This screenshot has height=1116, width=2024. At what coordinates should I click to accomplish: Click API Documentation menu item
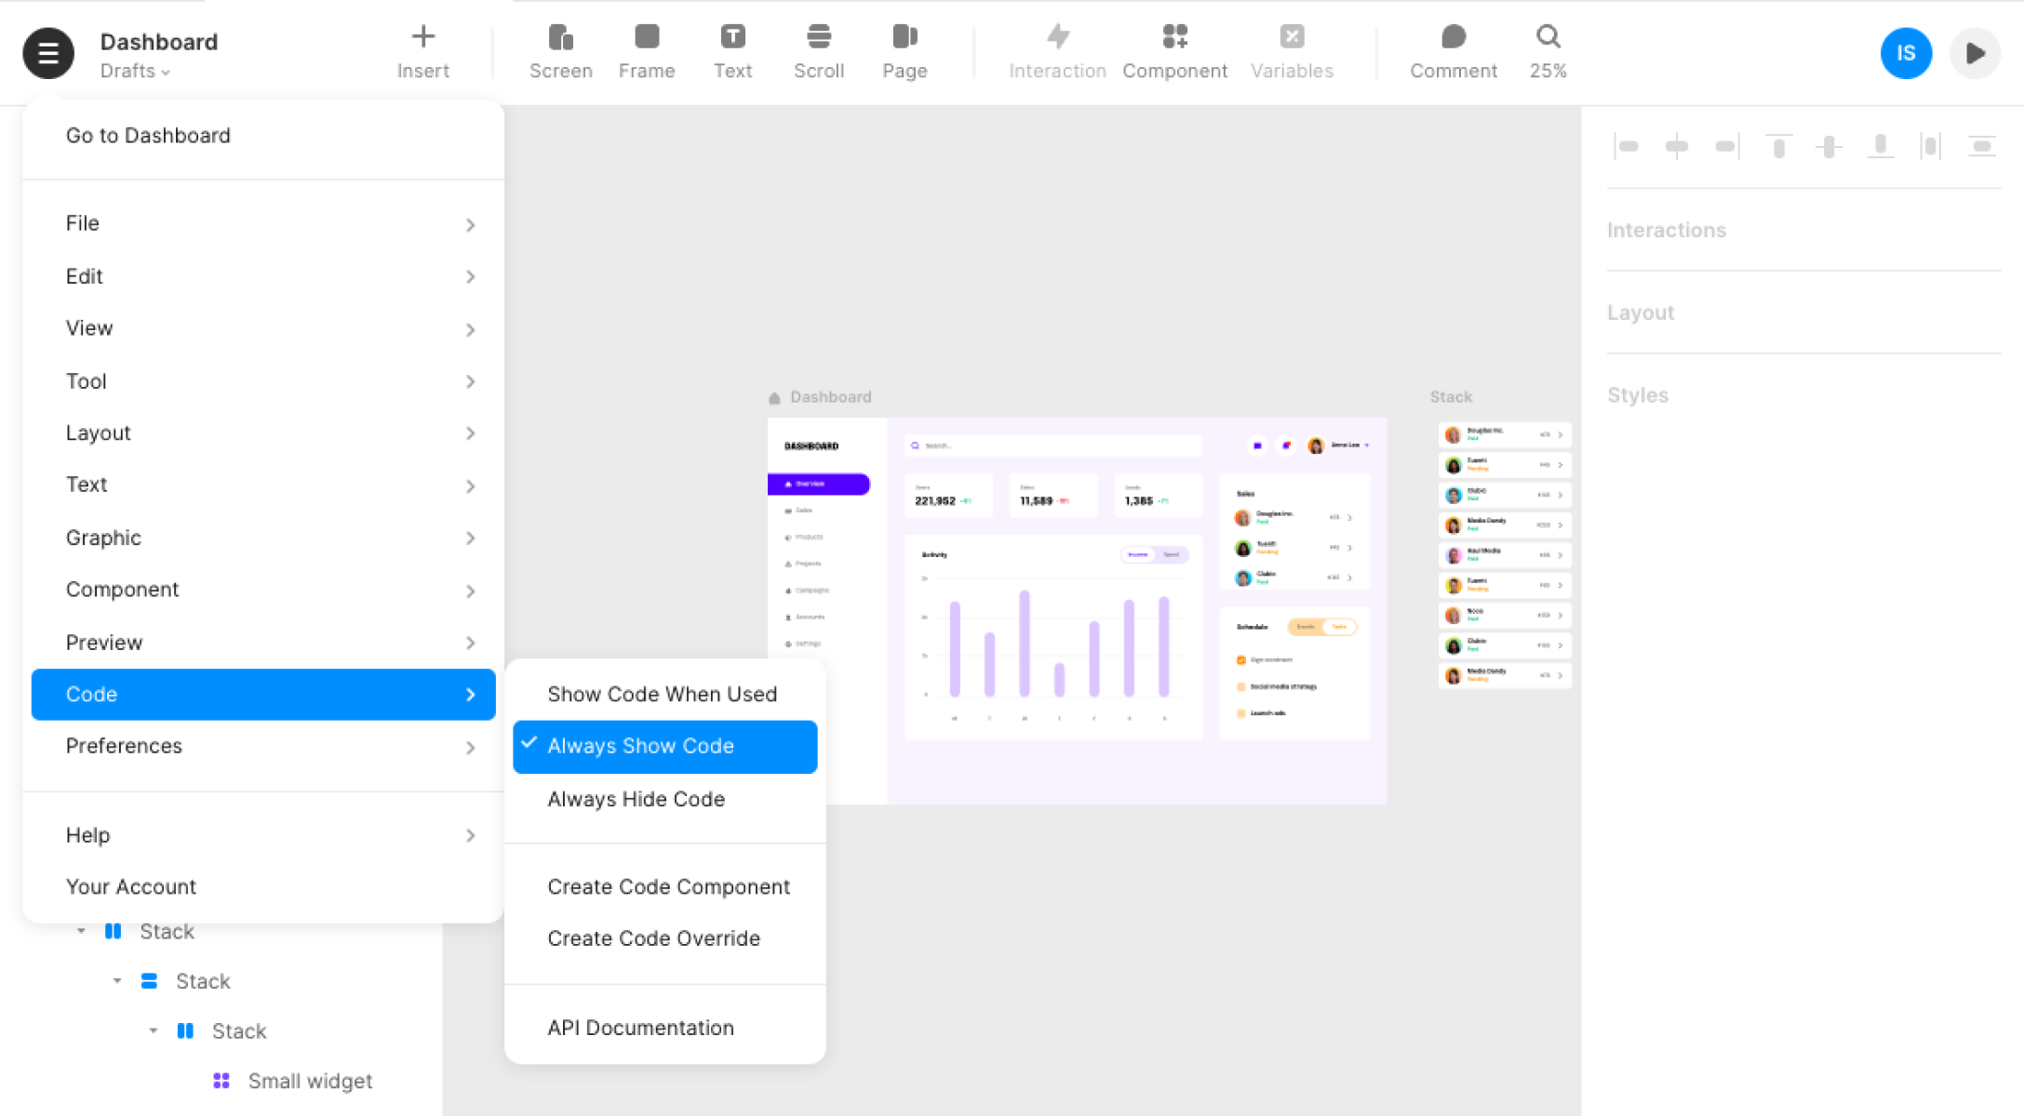639,1027
